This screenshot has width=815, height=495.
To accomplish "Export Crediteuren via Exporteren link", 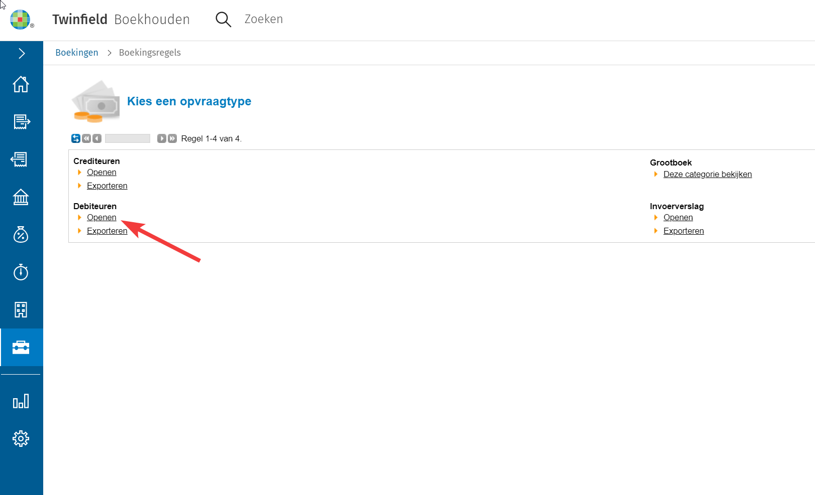I will click(107, 186).
